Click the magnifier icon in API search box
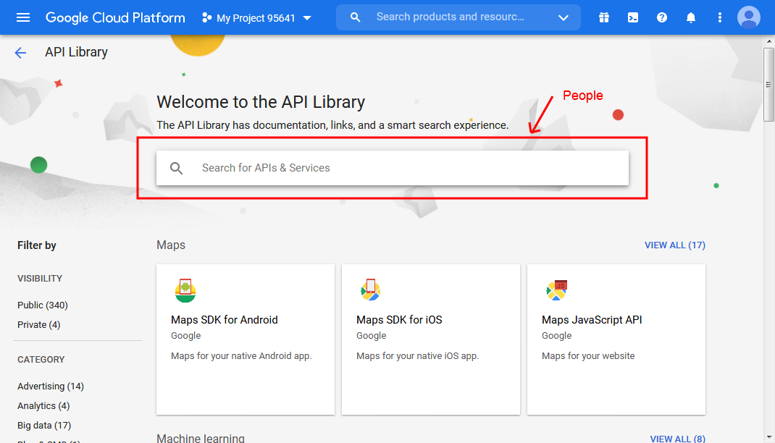The width and height of the screenshot is (775, 443). [x=177, y=168]
